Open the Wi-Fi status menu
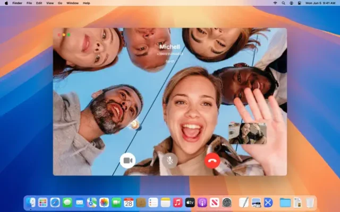The height and width of the screenshot is (212, 340). click(x=275, y=3)
